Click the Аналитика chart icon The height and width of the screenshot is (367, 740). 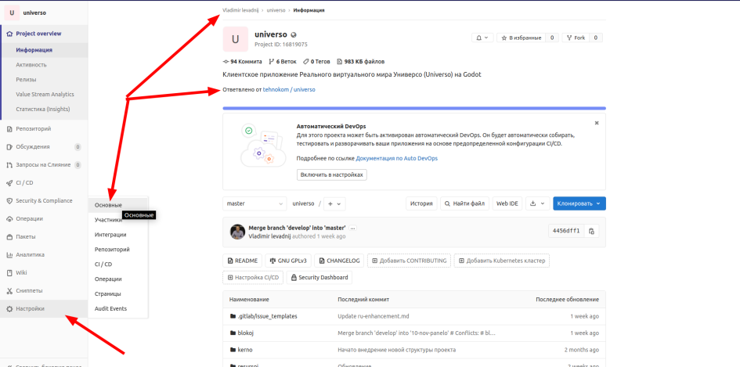click(x=9, y=255)
